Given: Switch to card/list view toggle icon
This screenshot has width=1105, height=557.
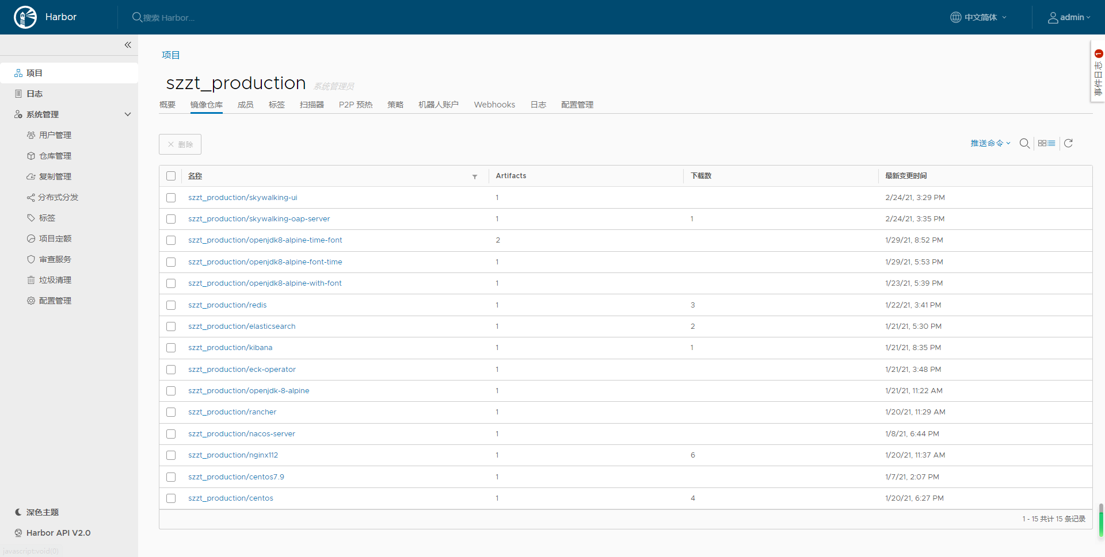Looking at the screenshot, I should (1047, 143).
